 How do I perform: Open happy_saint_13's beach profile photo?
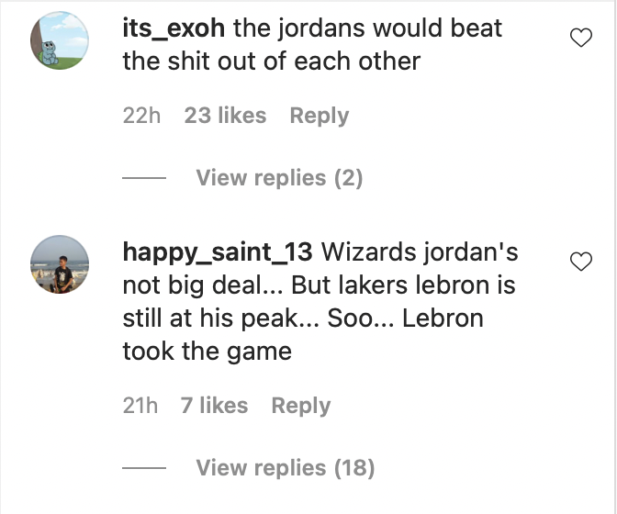click(60, 264)
